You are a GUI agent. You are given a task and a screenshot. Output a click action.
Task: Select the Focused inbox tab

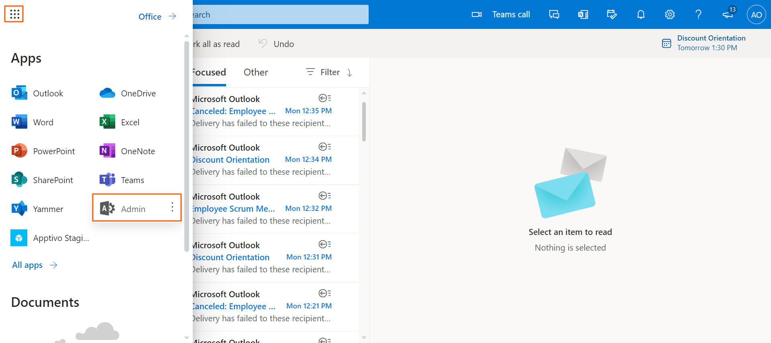(209, 72)
